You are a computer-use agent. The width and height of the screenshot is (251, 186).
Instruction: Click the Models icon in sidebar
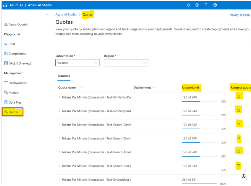tap(6, 92)
